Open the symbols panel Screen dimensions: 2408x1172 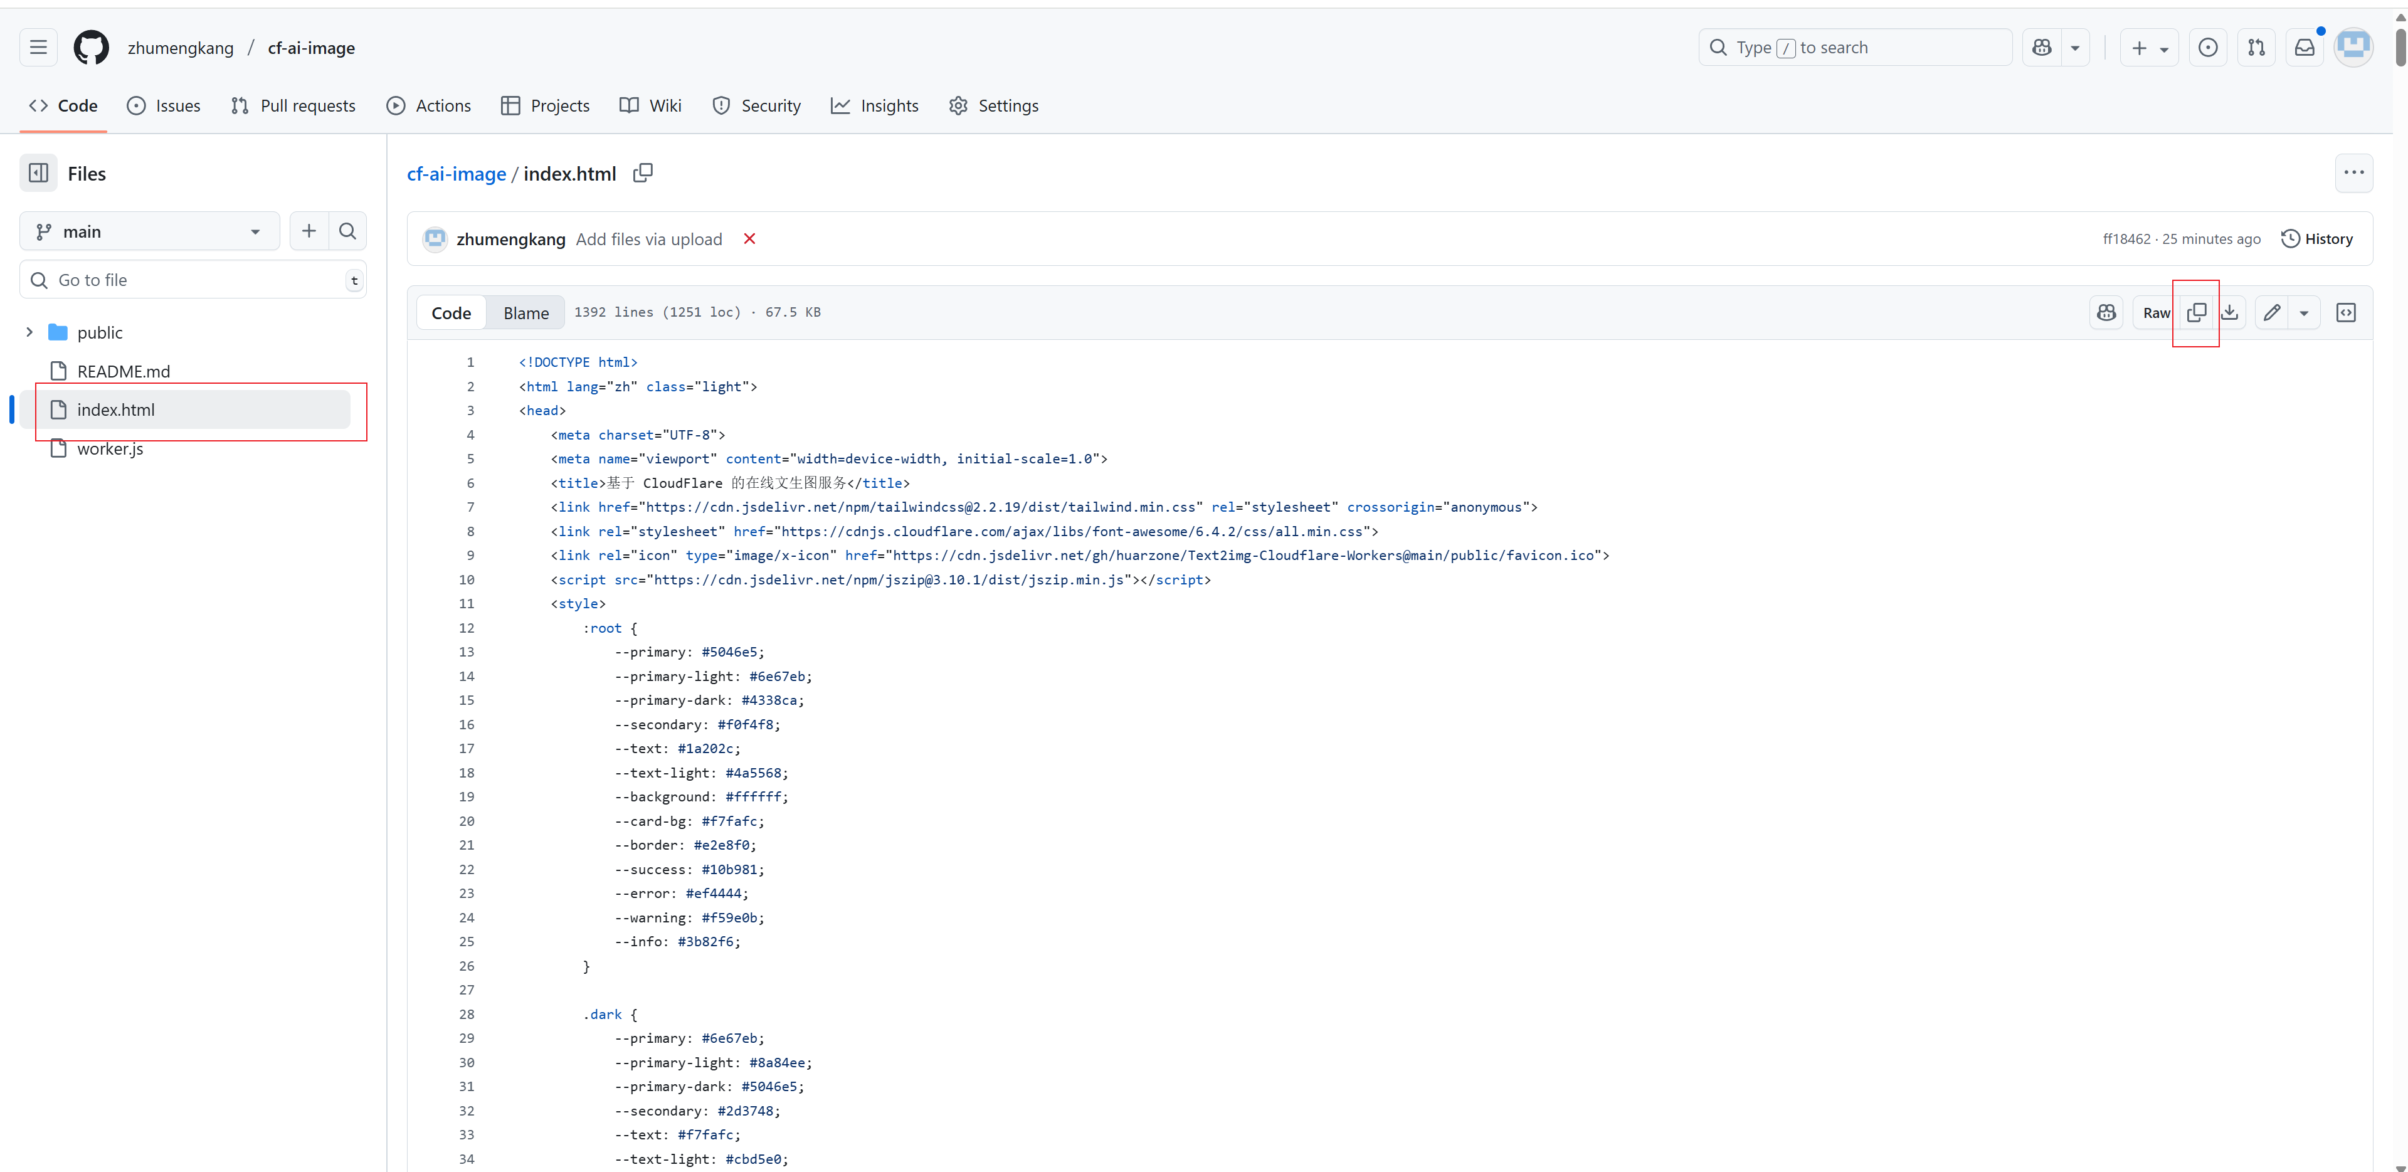pyautogui.click(x=2345, y=313)
